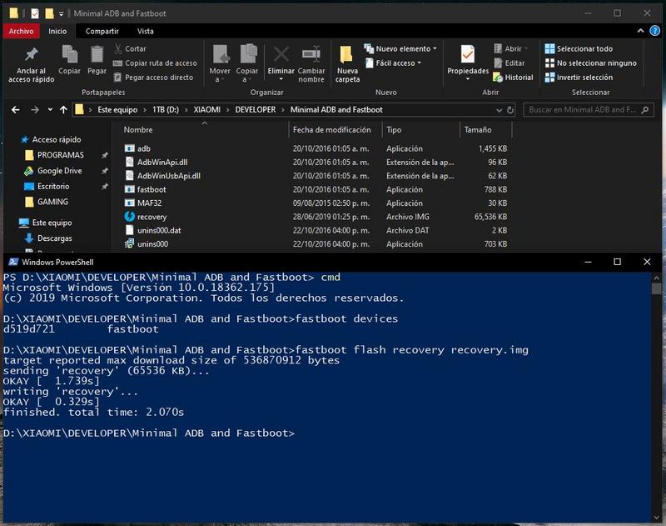Click the refresh button in address bar
The width and height of the screenshot is (666, 526).
510,110
